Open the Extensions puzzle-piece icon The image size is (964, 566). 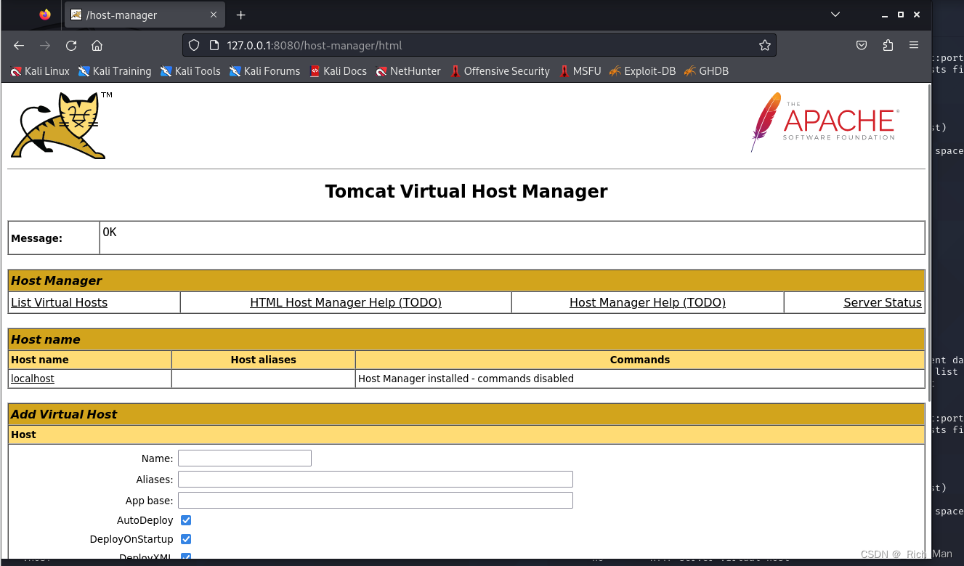pos(888,45)
